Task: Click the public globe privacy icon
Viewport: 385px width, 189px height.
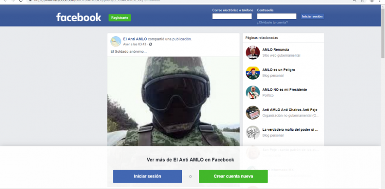Action: click(x=150, y=44)
